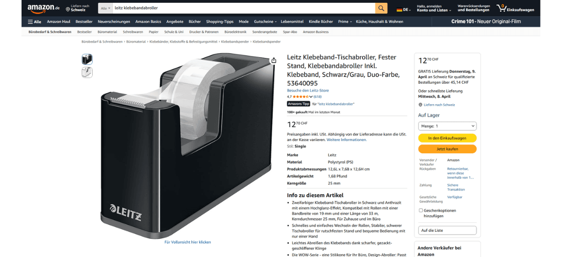The image size is (562, 257).
Task: Click the Amazon.de logo
Action: [43, 8]
